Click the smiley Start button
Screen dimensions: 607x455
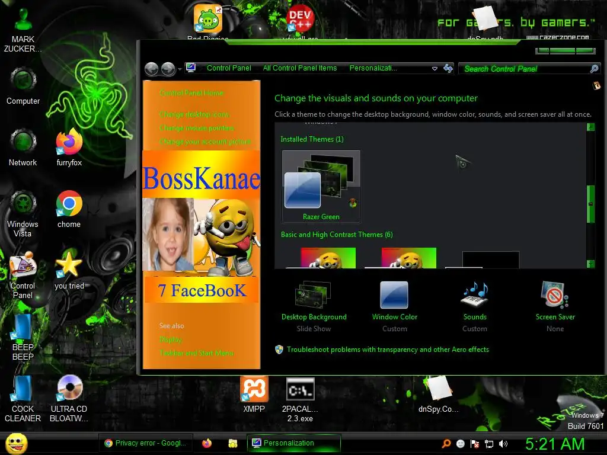pyautogui.click(x=16, y=443)
